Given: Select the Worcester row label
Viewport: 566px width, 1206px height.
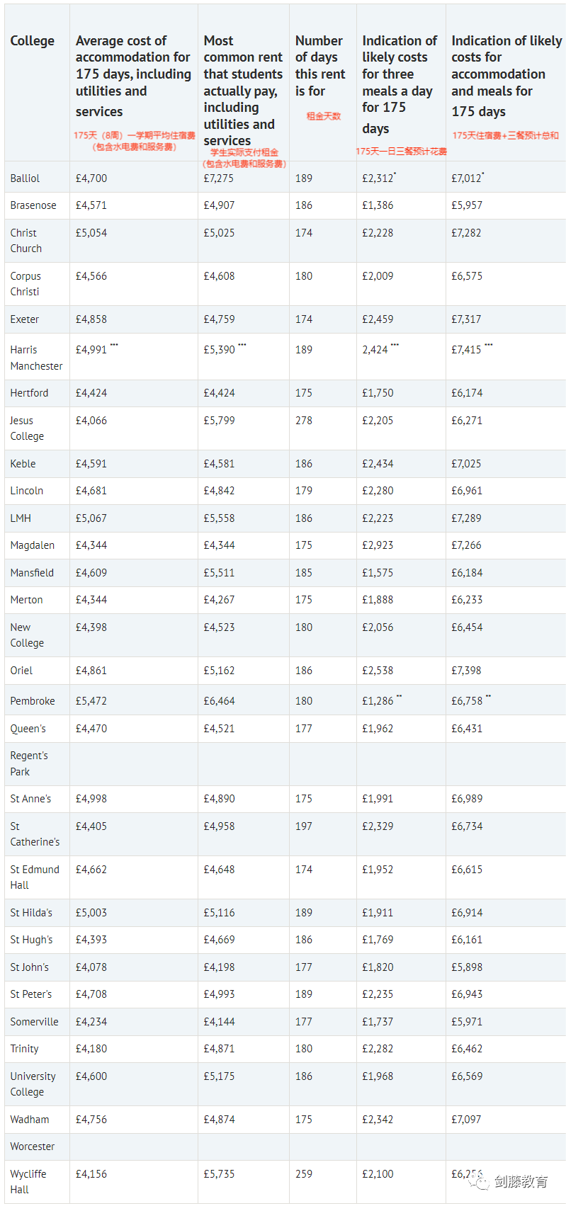Looking at the screenshot, I should click(33, 1147).
